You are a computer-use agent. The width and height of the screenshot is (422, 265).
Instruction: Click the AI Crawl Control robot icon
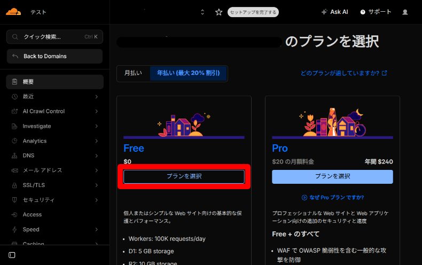14,111
